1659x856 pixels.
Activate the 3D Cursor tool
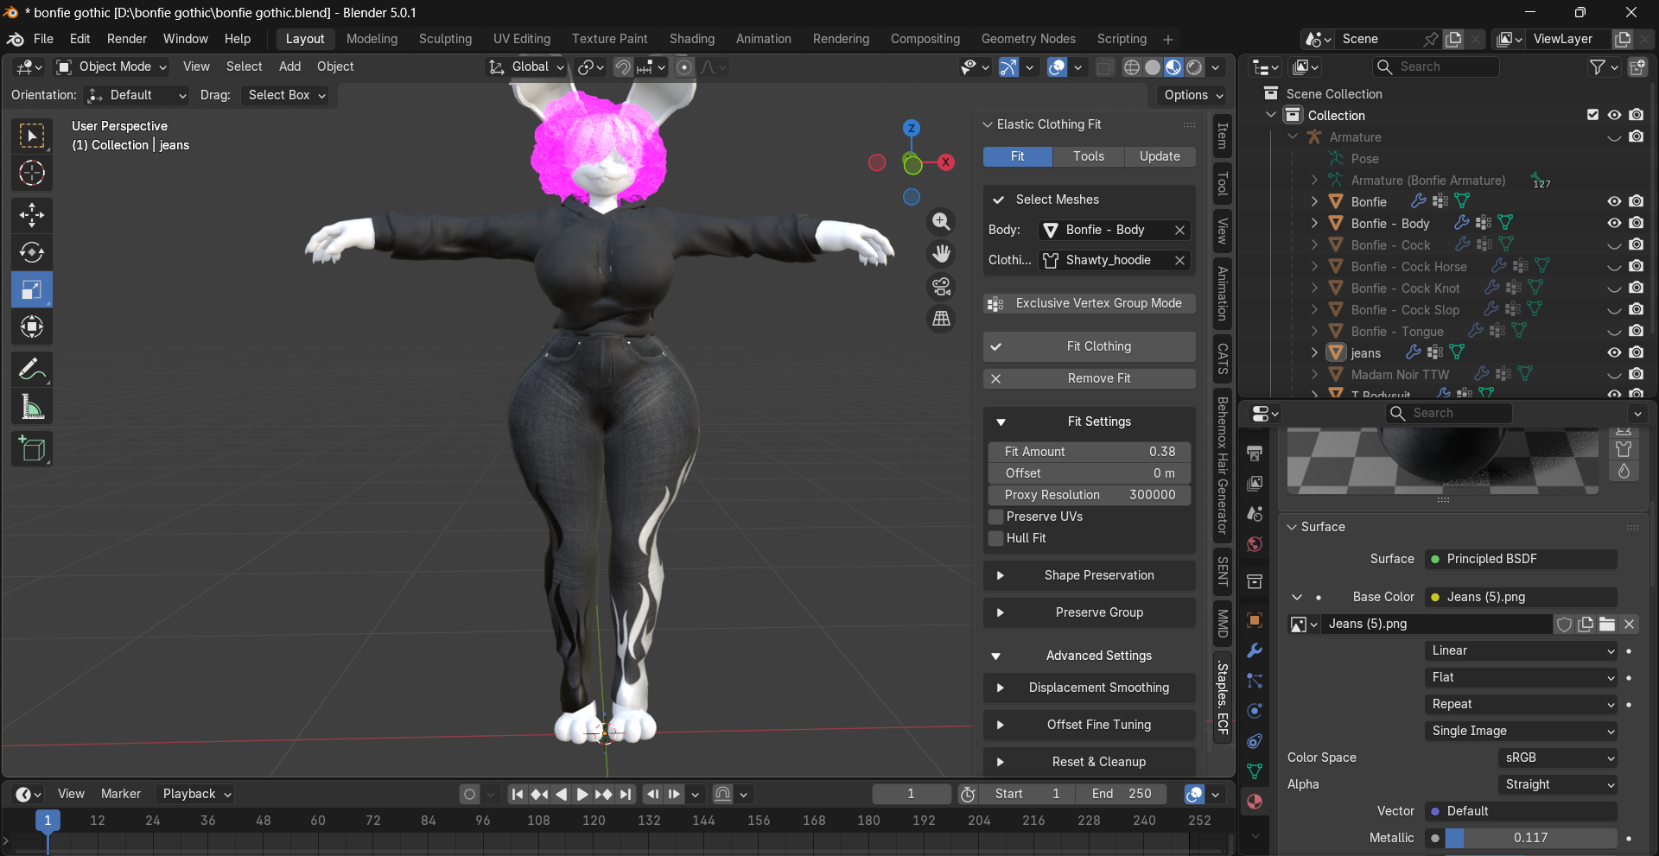pos(32,173)
